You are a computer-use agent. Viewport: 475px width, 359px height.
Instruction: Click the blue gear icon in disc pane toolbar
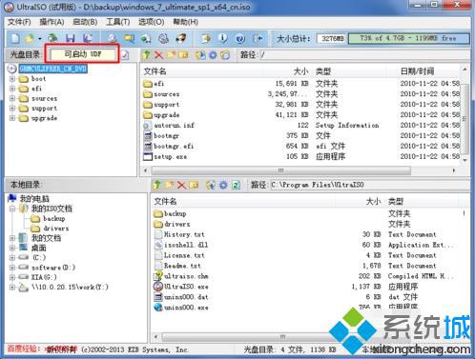click(213, 55)
